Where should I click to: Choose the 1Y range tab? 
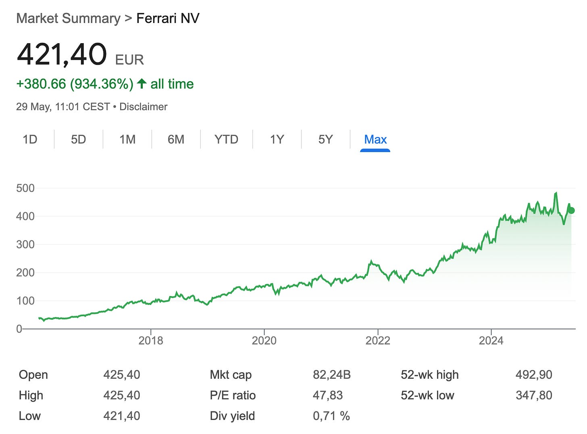(x=277, y=140)
